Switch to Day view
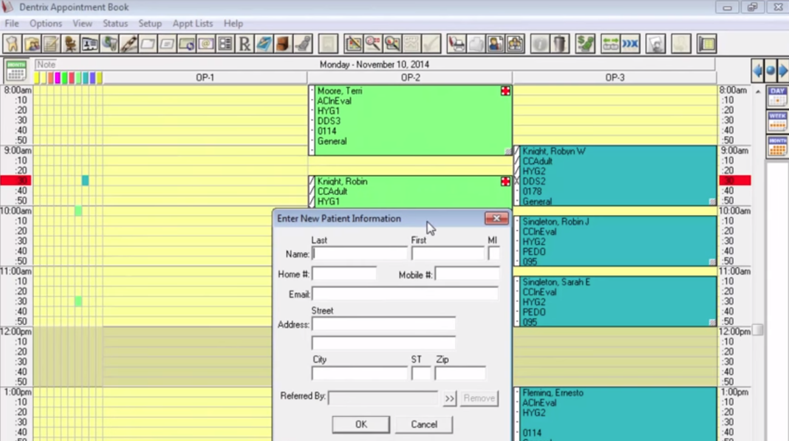Screen dimensions: 789x441 (x=777, y=97)
